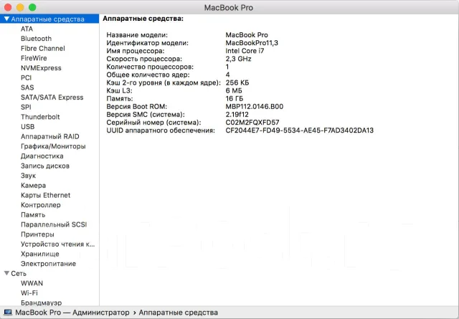Select the Аппаратные средства sidebar row label

47,19
